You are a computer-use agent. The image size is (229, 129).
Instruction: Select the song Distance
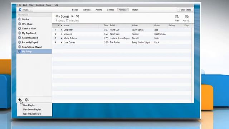click(68, 34)
